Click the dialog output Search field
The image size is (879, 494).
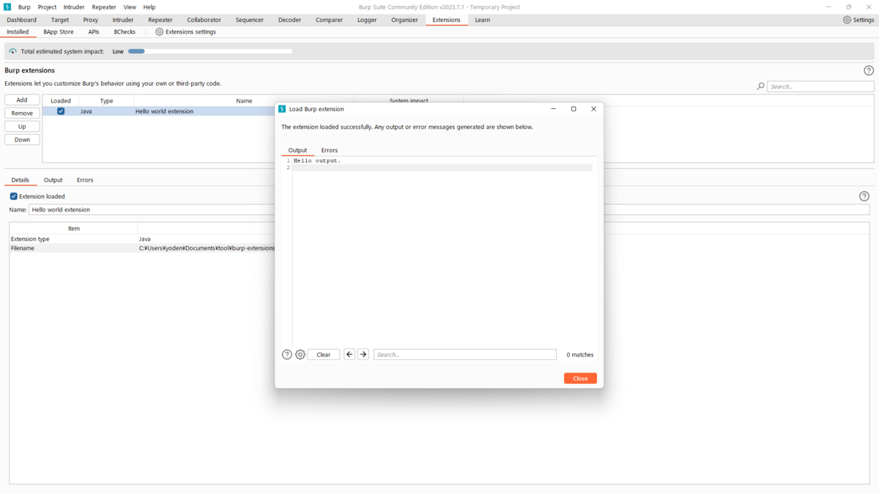pos(465,354)
